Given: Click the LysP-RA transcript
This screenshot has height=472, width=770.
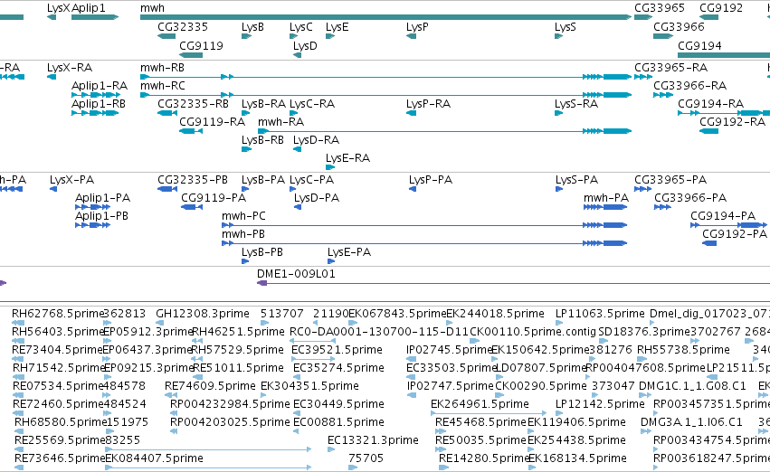Looking at the screenshot, I should click(x=412, y=113).
